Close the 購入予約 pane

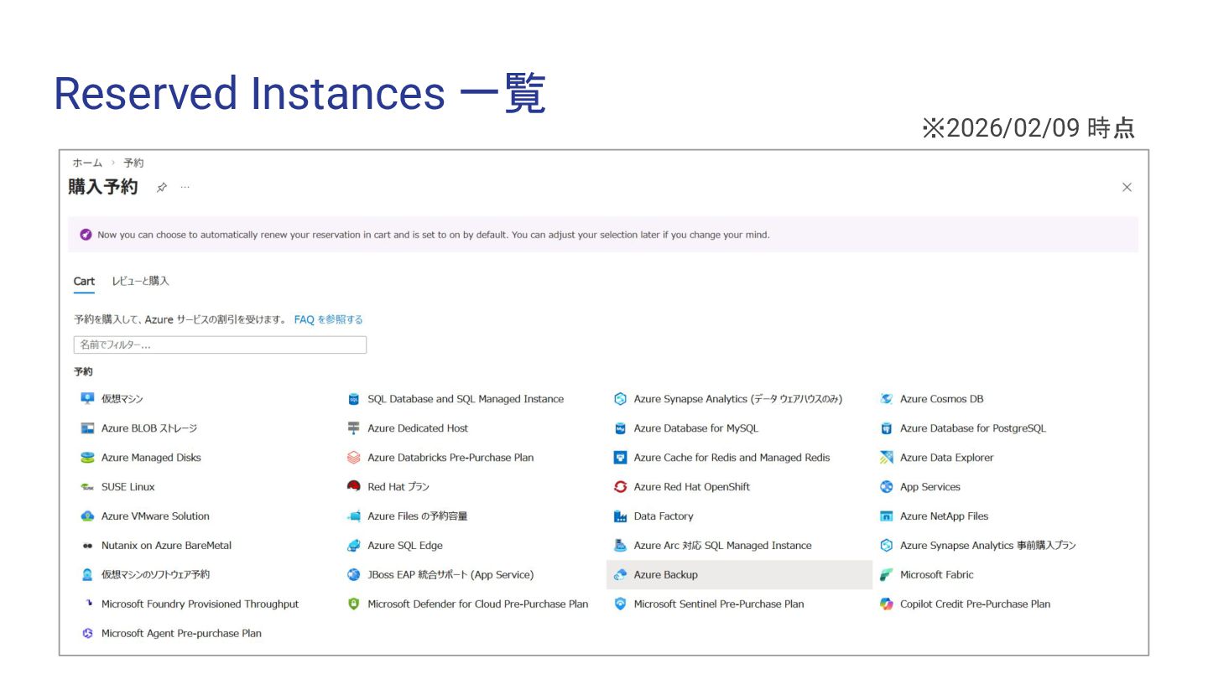click(x=1127, y=187)
